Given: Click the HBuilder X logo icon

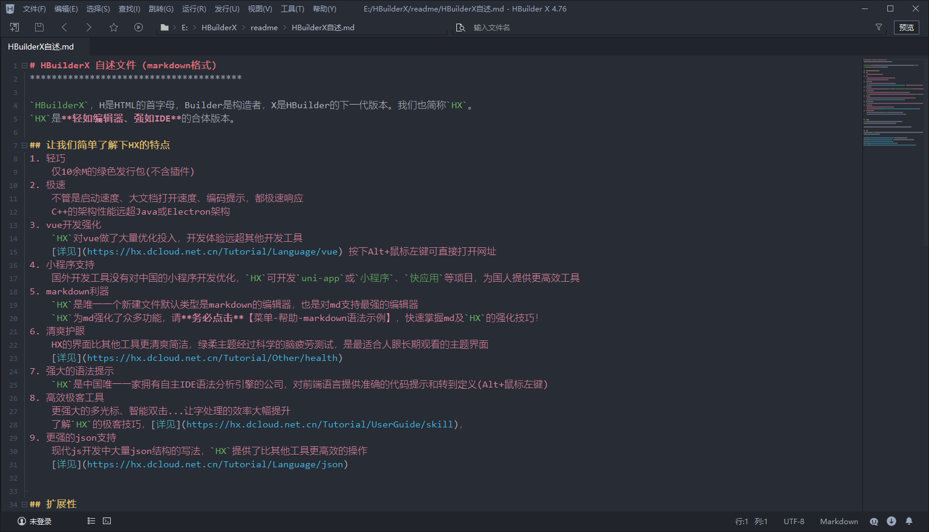Looking at the screenshot, I should (x=10, y=8).
